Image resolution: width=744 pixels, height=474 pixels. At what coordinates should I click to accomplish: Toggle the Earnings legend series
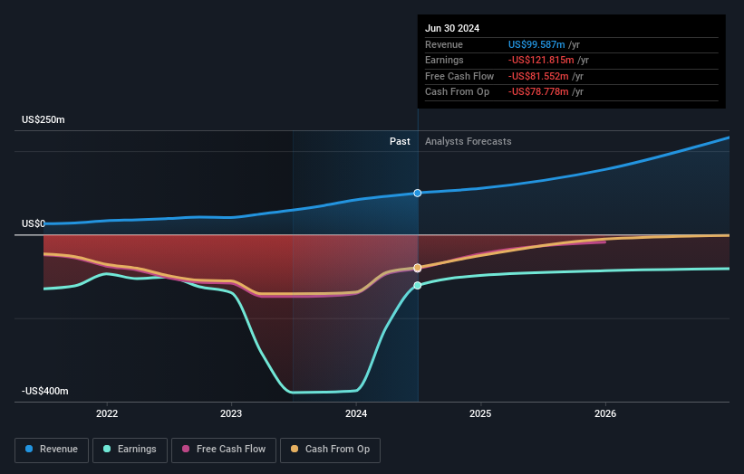(130, 450)
